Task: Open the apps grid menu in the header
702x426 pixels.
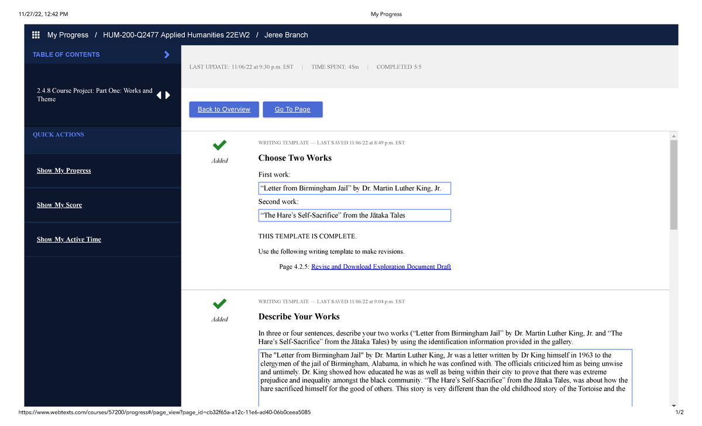Action: pos(36,34)
